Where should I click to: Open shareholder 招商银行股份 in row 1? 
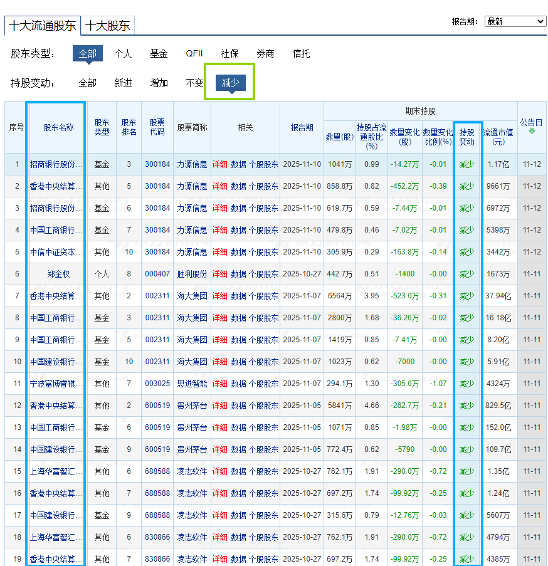tap(56, 165)
